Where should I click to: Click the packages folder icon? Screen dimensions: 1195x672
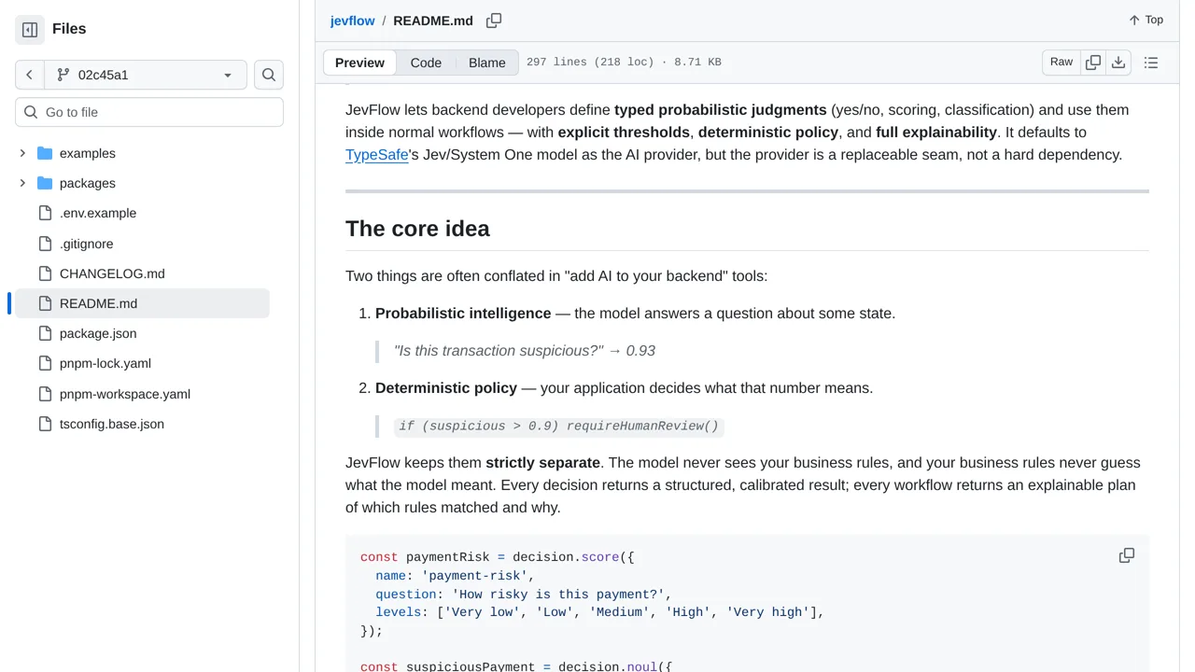pos(45,183)
